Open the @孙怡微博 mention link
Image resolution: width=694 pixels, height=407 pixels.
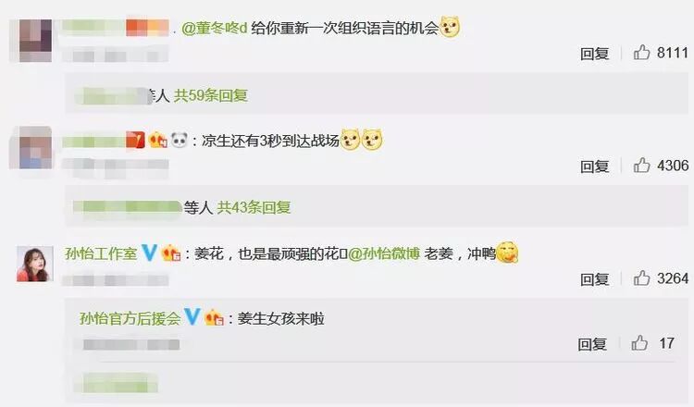tap(384, 254)
